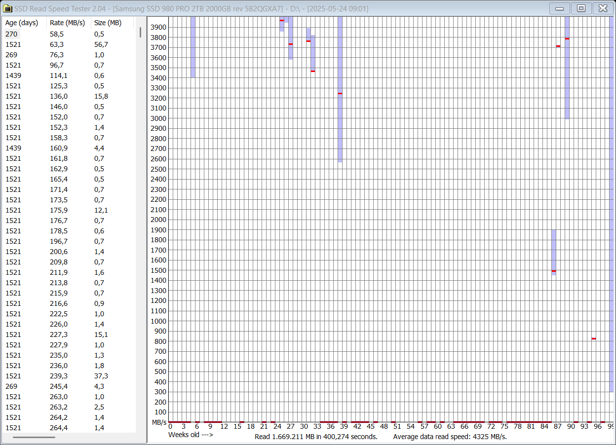Select the row with rate 76,3

pyautogui.click(x=69, y=55)
